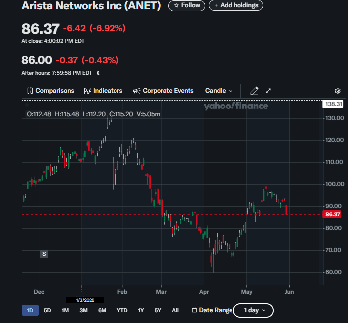Open chart settings gear icon

338,91
